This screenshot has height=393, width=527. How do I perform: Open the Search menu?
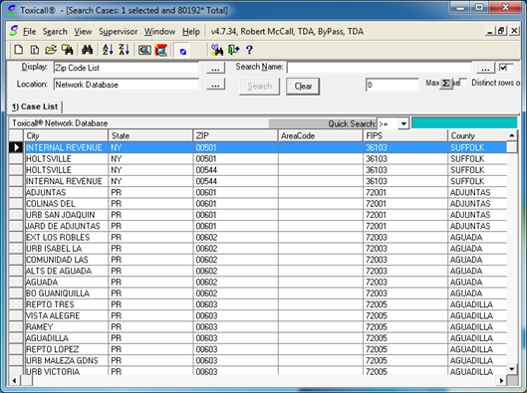[55, 32]
